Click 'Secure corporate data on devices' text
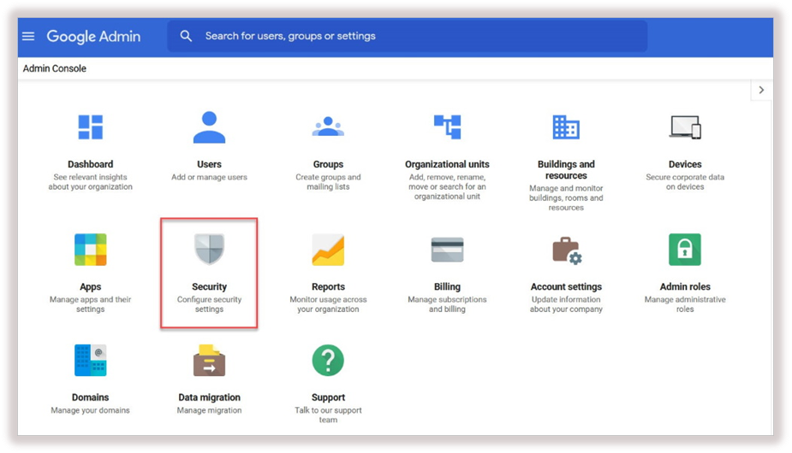792x453 pixels. click(685, 181)
